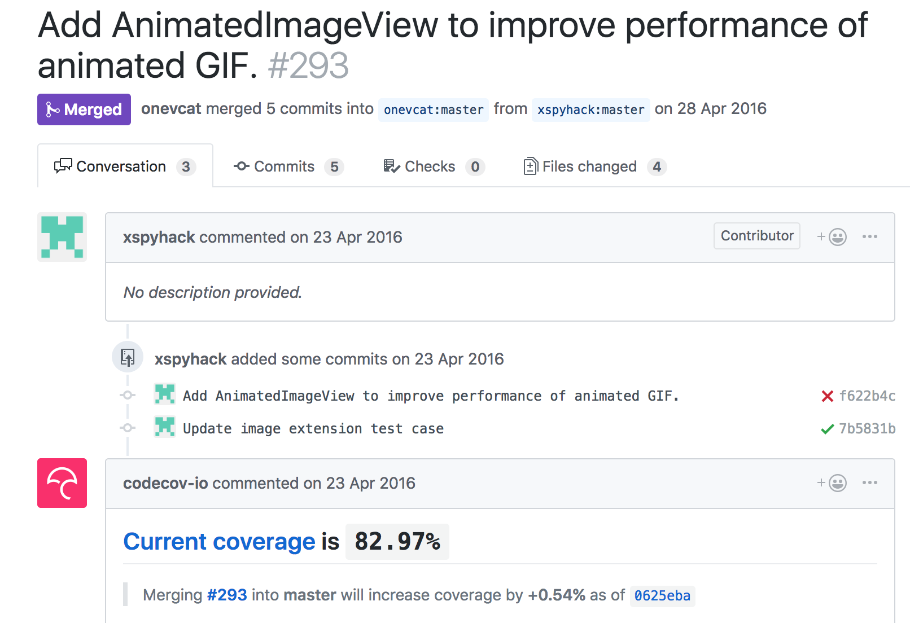Image resolution: width=910 pixels, height=623 pixels.
Task: Click the codecov-io pink avatar
Action: [62, 483]
